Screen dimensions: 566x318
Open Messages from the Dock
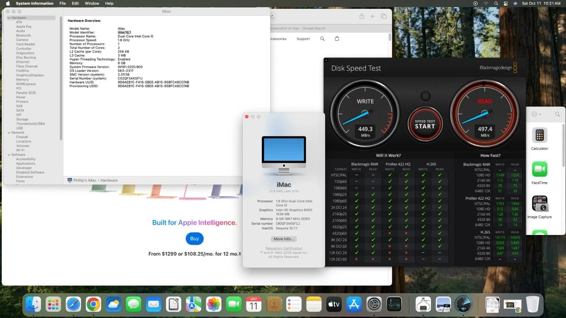tap(133, 304)
